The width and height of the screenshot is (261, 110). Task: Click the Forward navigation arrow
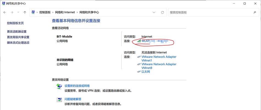pos(12,12)
